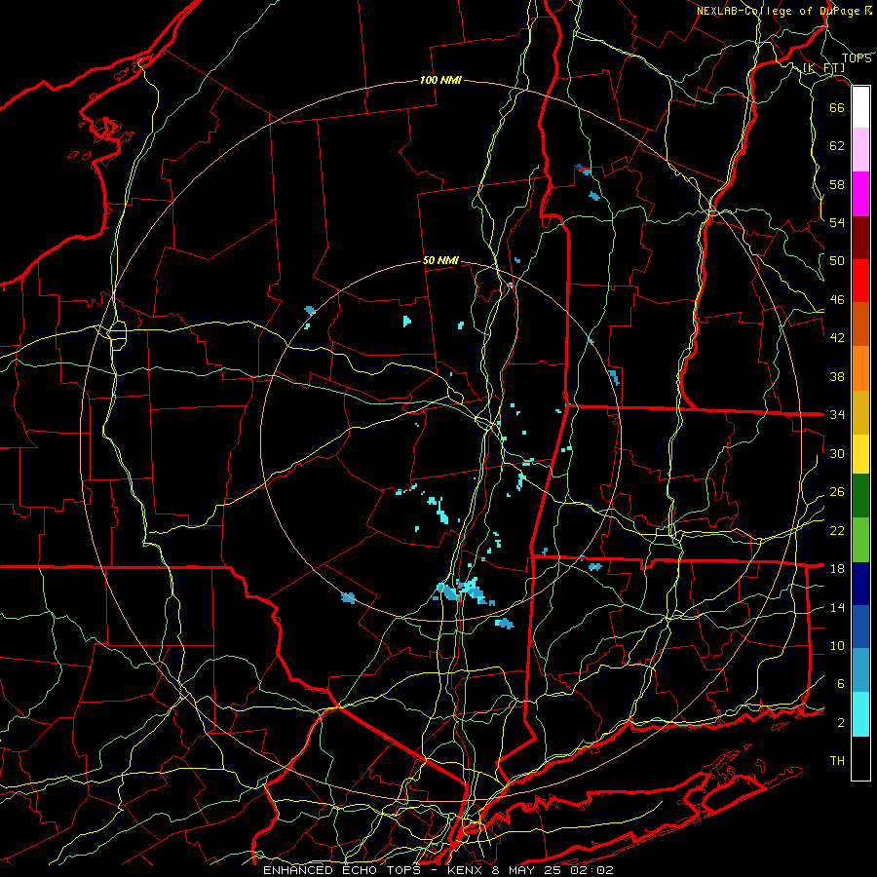
Task: Click the navy blue legend swatch
Action: (x=860, y=584)
